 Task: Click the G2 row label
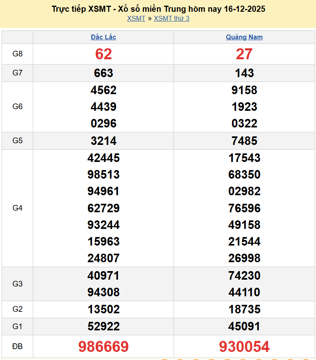pyautogui.click(x=17, y=309)
